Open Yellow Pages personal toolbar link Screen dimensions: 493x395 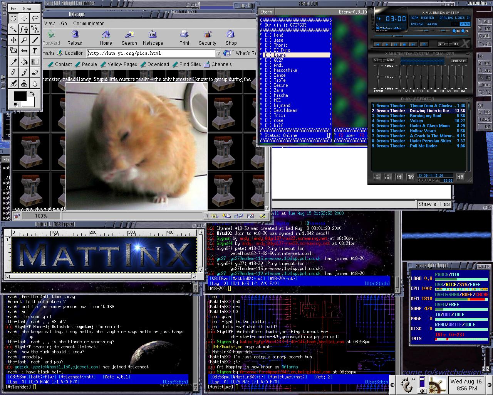click(x=119, y=64)
